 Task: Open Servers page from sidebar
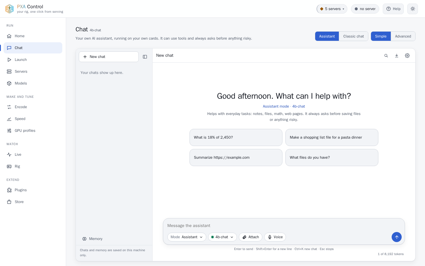click(x=33, y=72)
